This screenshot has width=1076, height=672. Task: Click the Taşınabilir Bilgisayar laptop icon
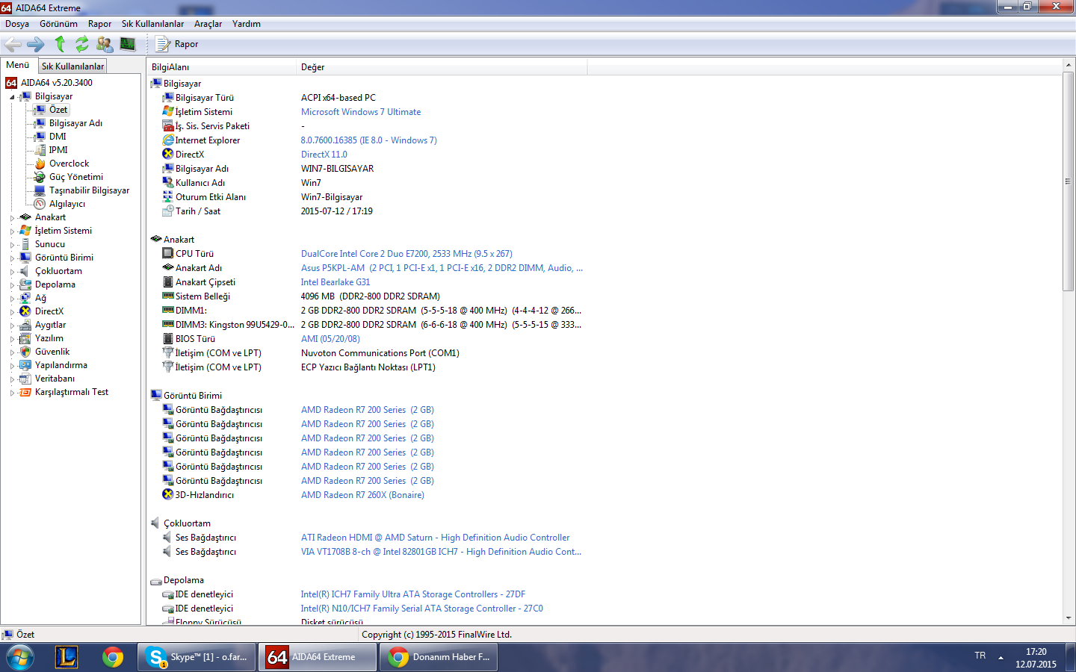pyautogui.click(x=40, y=190)
